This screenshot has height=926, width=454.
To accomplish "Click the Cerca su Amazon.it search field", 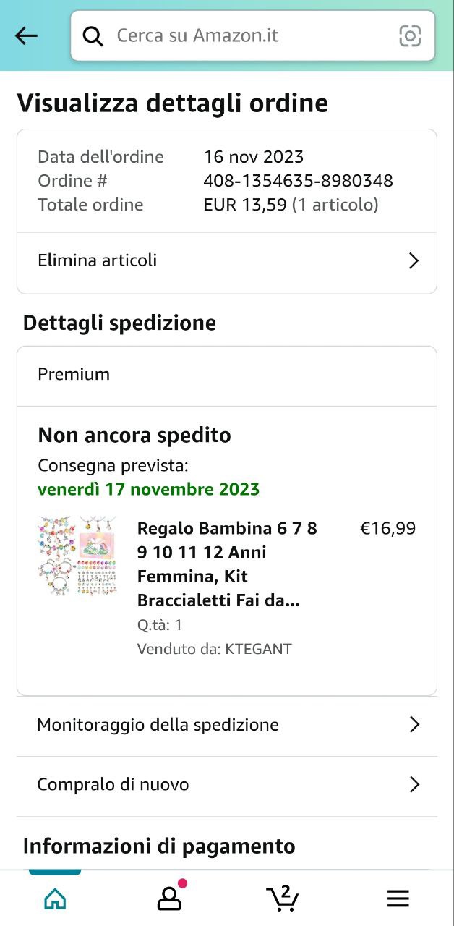I will (246, 35).
